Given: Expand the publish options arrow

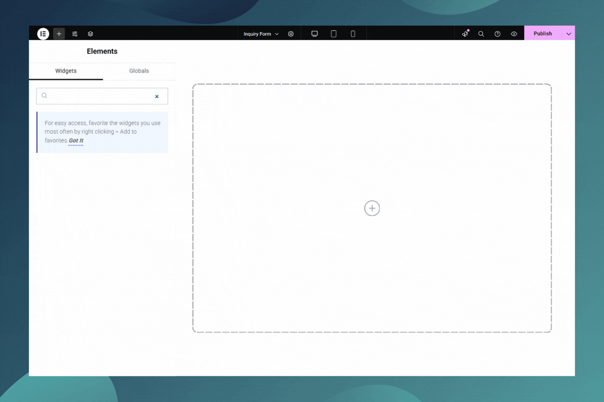Looking at the screenshot, I should tap(569, 34).
